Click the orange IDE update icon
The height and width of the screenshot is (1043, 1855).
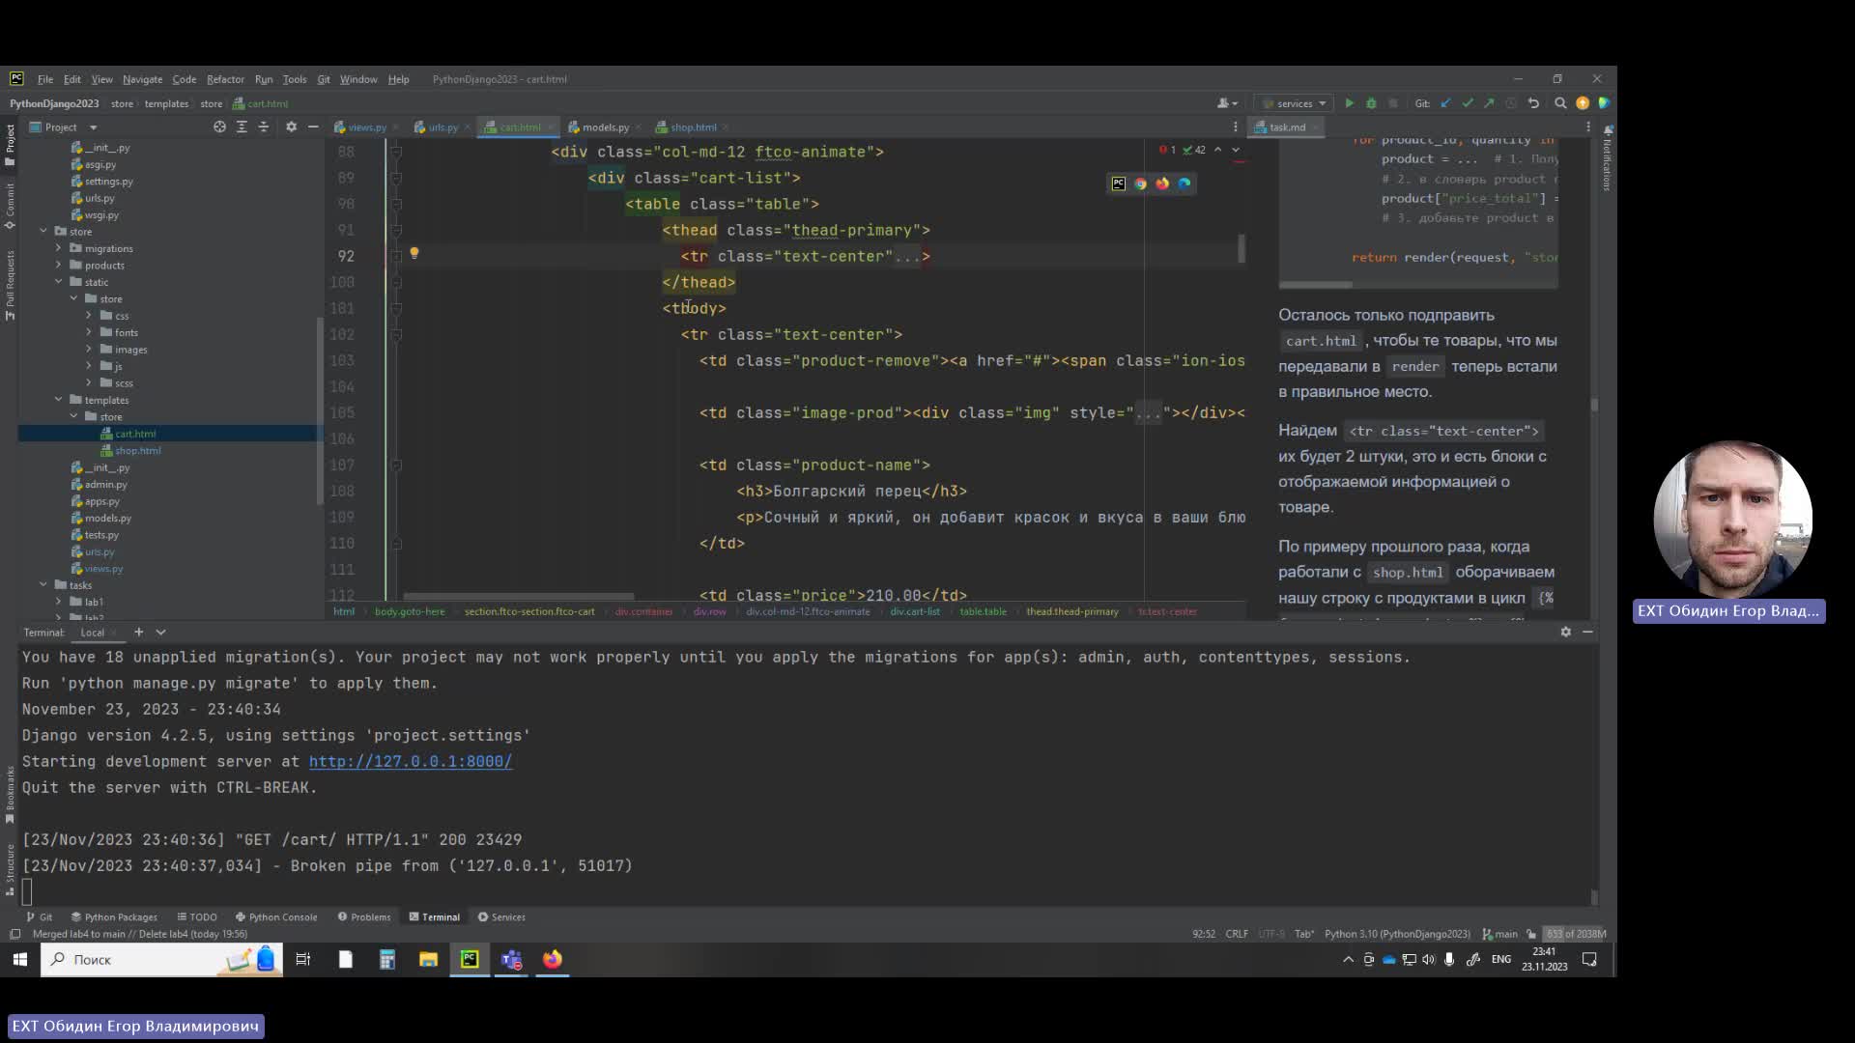[x=1583, y=103]
